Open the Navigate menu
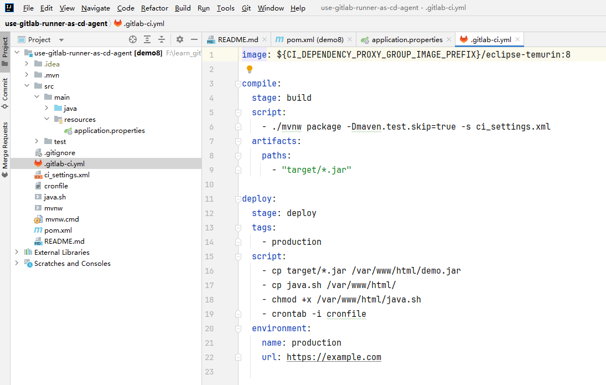606x385 pixels. [95, 8]
